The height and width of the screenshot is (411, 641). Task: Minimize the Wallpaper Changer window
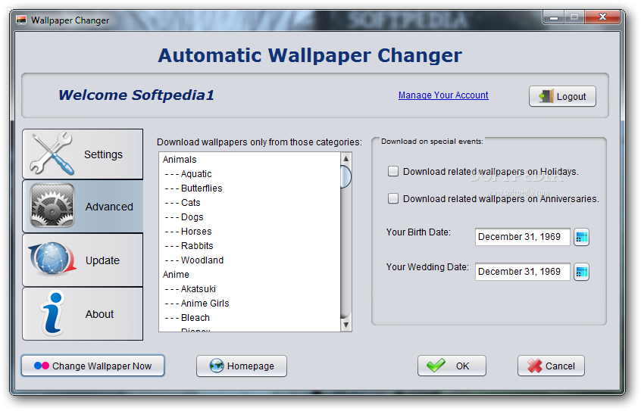554,17
